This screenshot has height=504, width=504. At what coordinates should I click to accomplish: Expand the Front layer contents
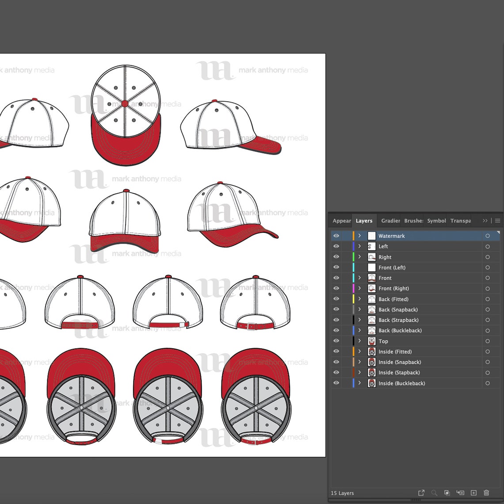(x=359, y=278)
